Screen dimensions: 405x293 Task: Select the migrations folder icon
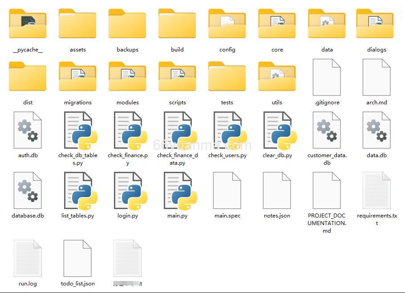click(77, 77)
